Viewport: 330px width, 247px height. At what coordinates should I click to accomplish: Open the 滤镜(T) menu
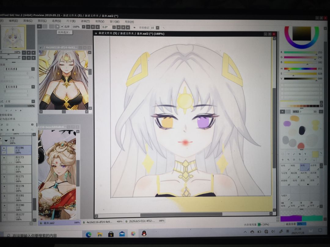tap(85, 21)
